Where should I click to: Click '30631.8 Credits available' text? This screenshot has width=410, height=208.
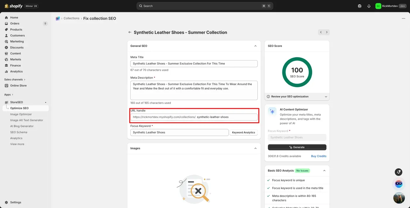click(284, 156)
